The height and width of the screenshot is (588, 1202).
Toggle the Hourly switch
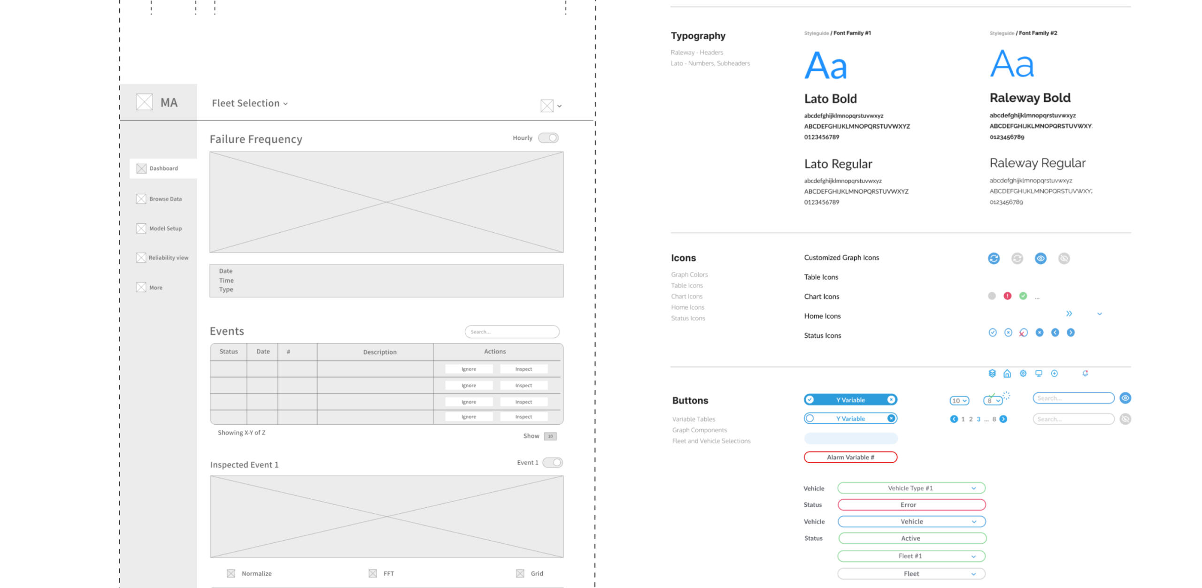548,138
